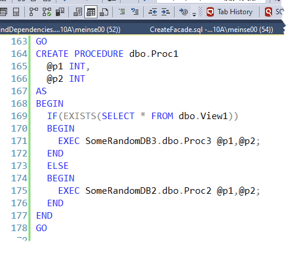Screen dimensions: 300x256
Task: Open the SQL Search red magnifier icon
Action: (x=269, y=12)
